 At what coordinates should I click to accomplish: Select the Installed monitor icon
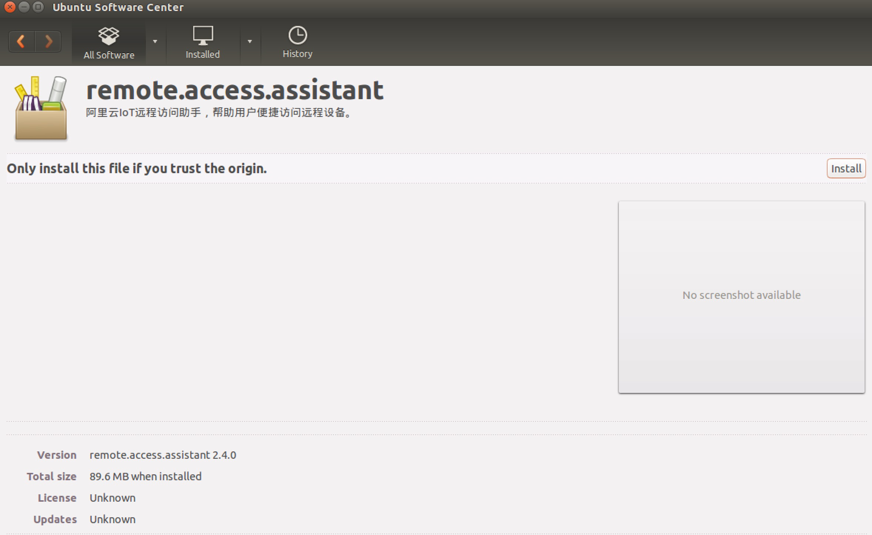point(203,35)
